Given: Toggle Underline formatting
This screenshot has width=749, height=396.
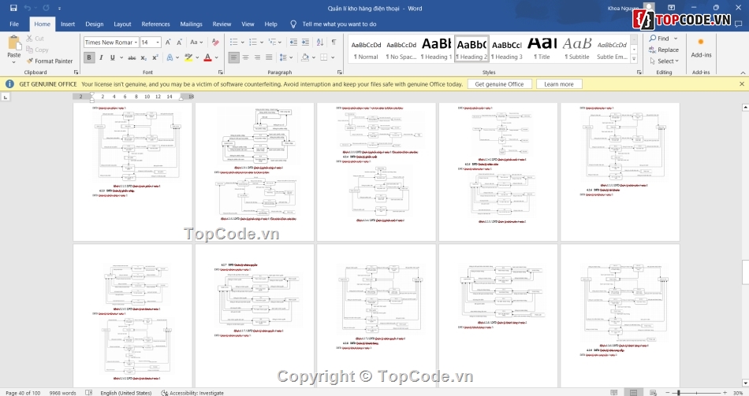Looking at the screenshot, I should [112, 57].
